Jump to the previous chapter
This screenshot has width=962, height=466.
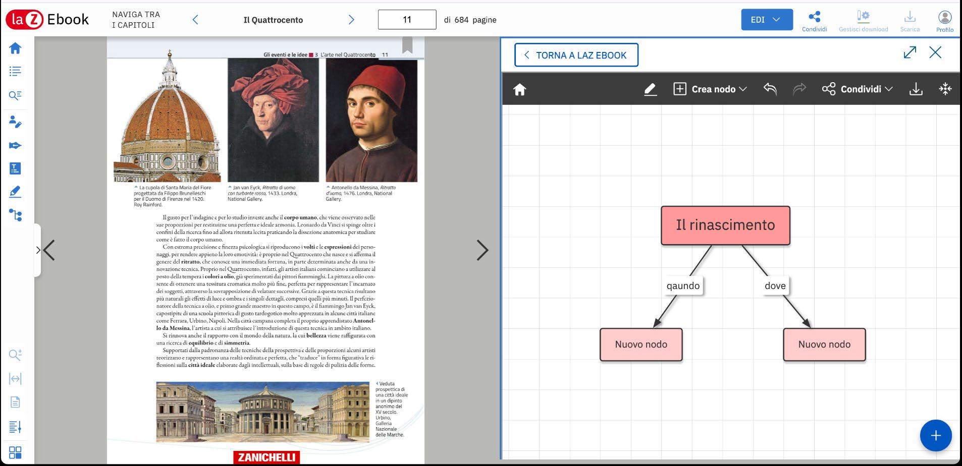click(x=195, y=20)
